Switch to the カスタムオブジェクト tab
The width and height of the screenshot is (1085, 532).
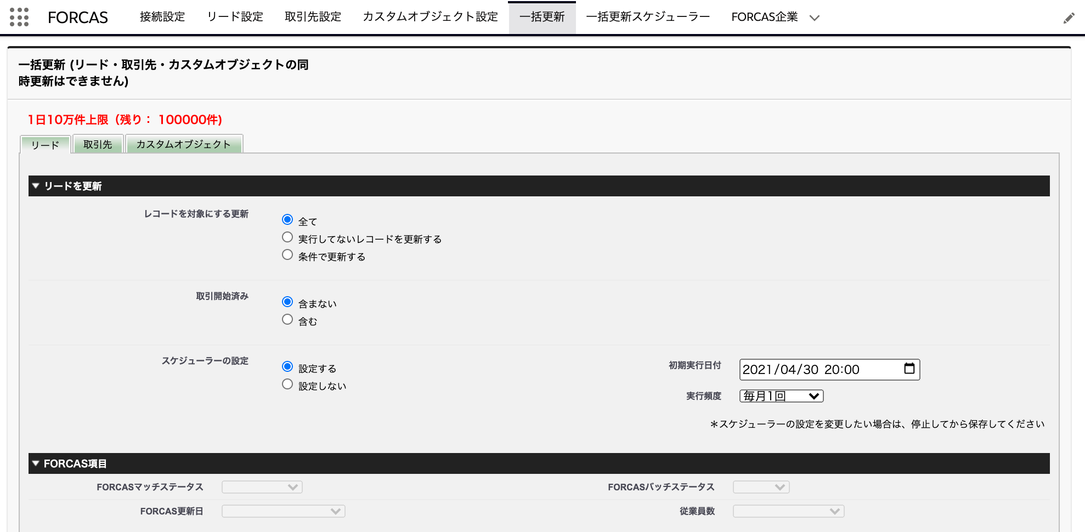(184, 144)
